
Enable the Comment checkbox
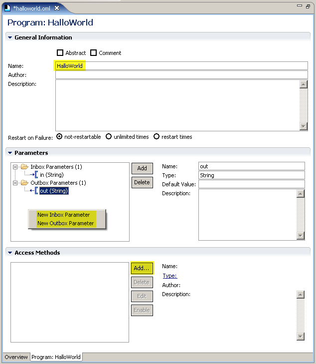pos(93,53)
